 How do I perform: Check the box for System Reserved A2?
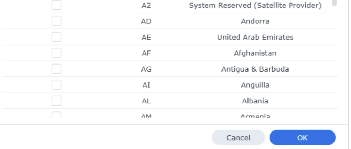[56, 5]
